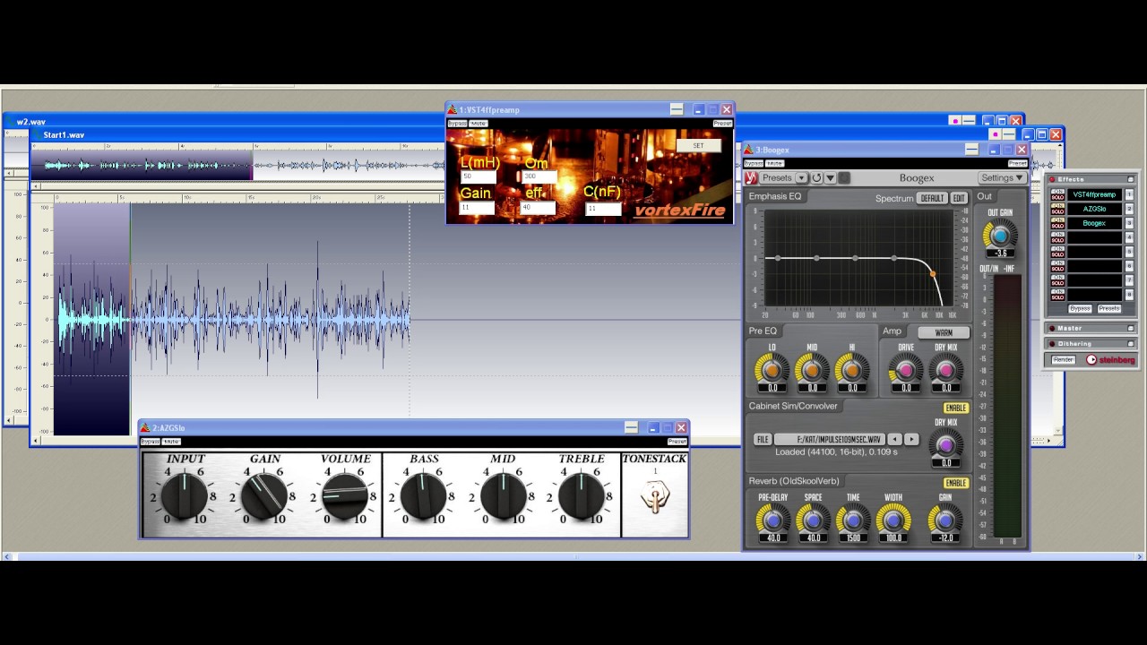Image resolution: width=1147 pixels, height=645 pixels.
Task: Toggle Mute in the Boogex window header
Action: coord(775,164)
